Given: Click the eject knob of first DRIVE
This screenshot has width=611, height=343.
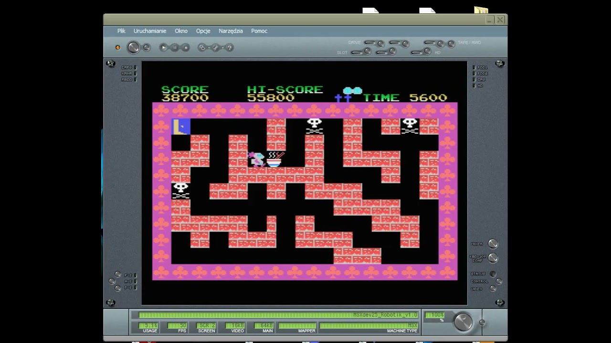Looking at the screenshot, I should click(x=380, y=44).
